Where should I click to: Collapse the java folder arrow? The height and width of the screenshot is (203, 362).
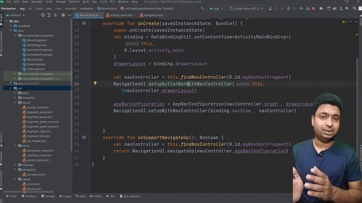tap(11, 30)
